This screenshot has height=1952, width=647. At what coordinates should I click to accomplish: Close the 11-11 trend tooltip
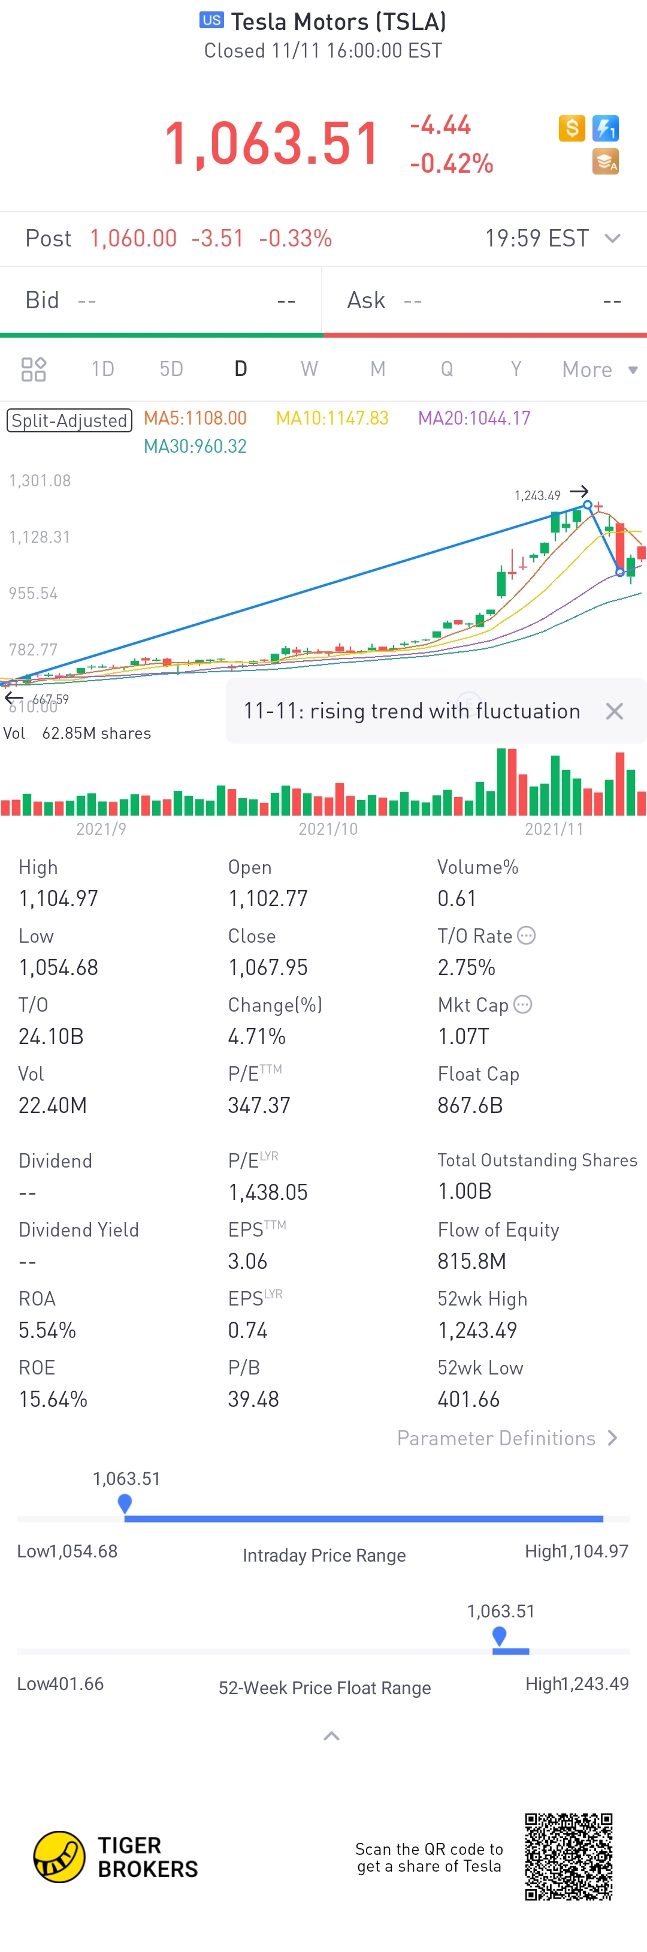pos(615,711)
